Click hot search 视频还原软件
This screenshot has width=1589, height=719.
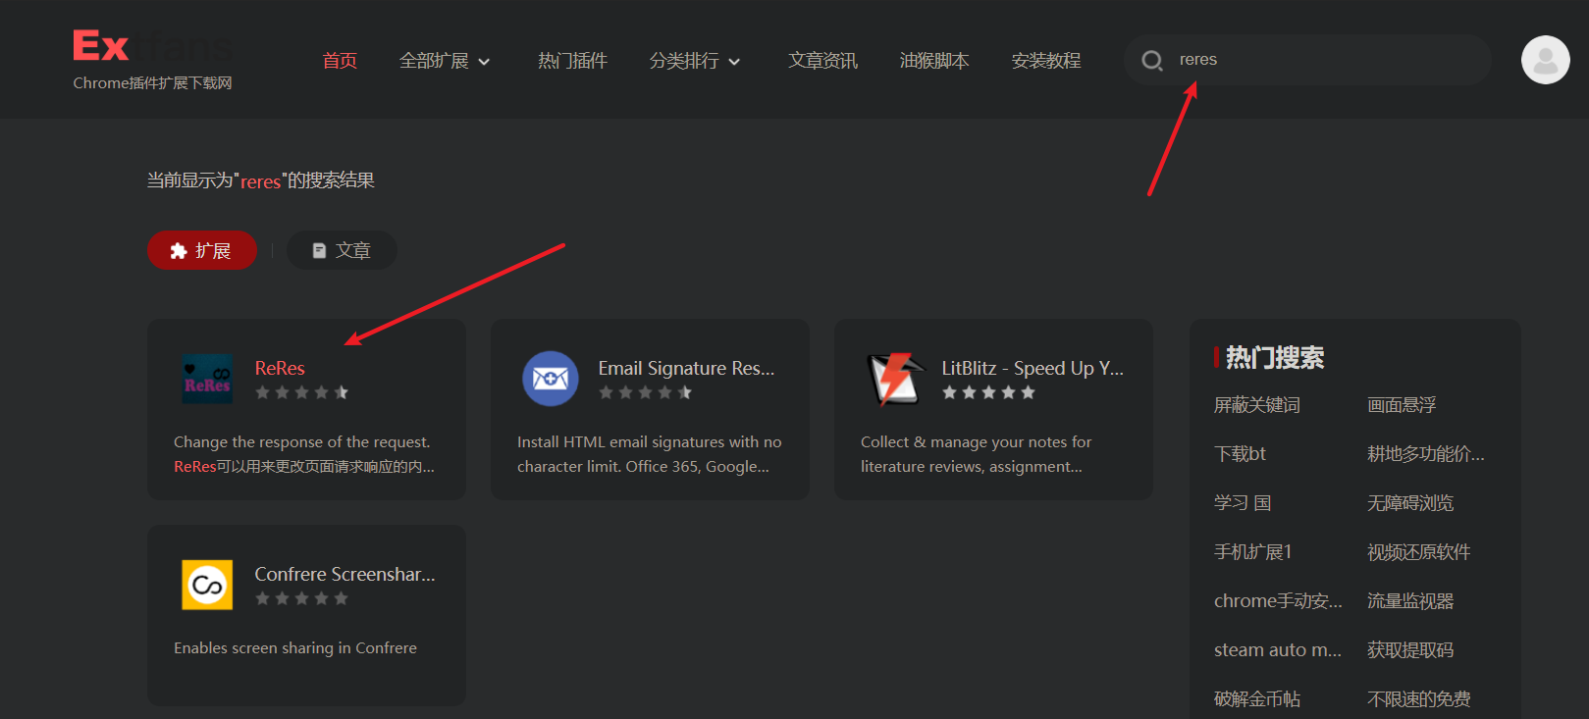(1418, 552)
